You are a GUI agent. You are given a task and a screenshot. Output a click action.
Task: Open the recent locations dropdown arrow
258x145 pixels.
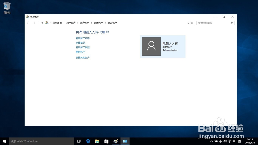[38, 23]
